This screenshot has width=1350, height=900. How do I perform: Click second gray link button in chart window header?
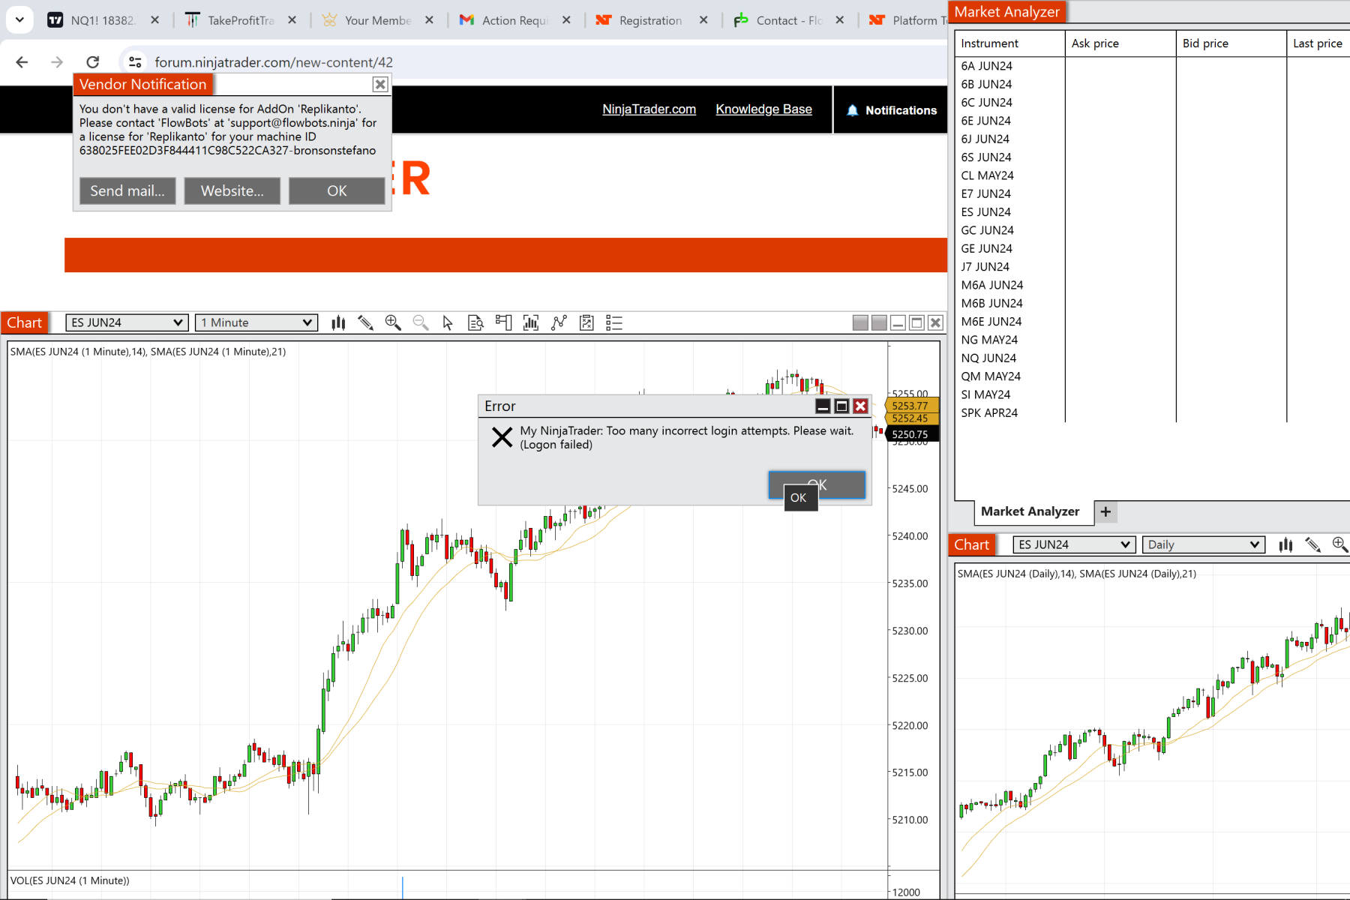tap(879, 322)
